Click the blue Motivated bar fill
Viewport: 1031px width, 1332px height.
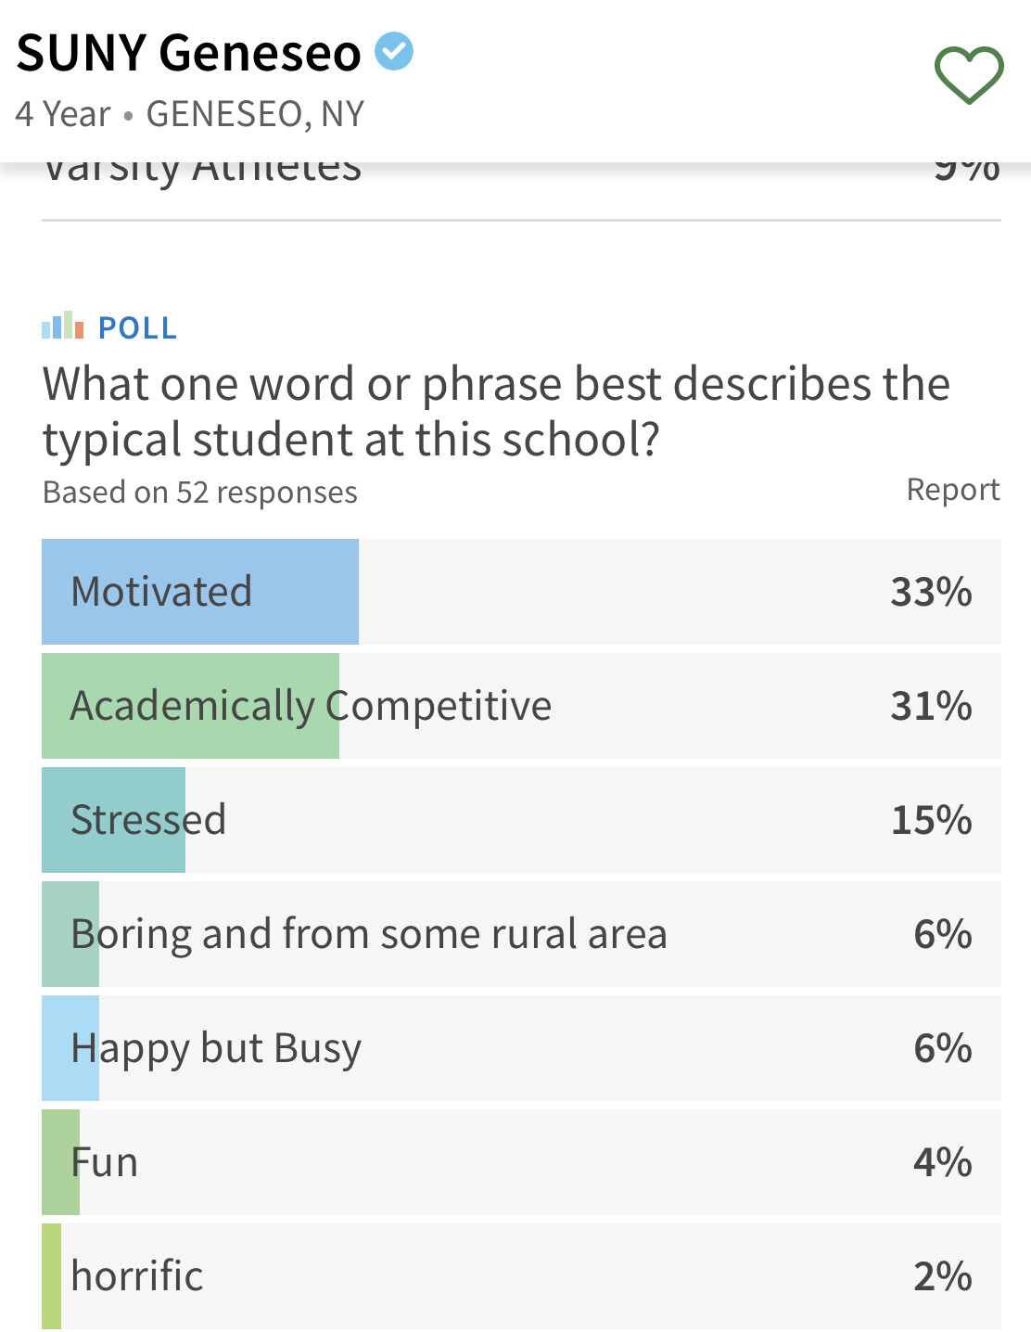tap(200, 592)
